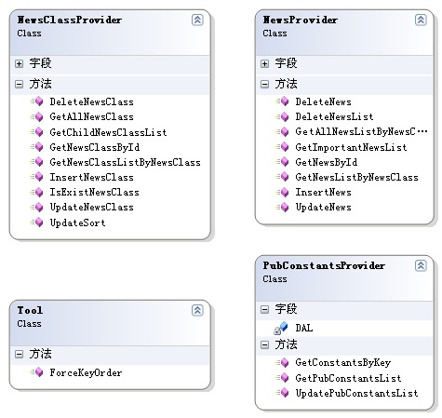Select the PubConstantsProvider class title
The width and height of the screenshot is (442, 418).
click(324, 265)
